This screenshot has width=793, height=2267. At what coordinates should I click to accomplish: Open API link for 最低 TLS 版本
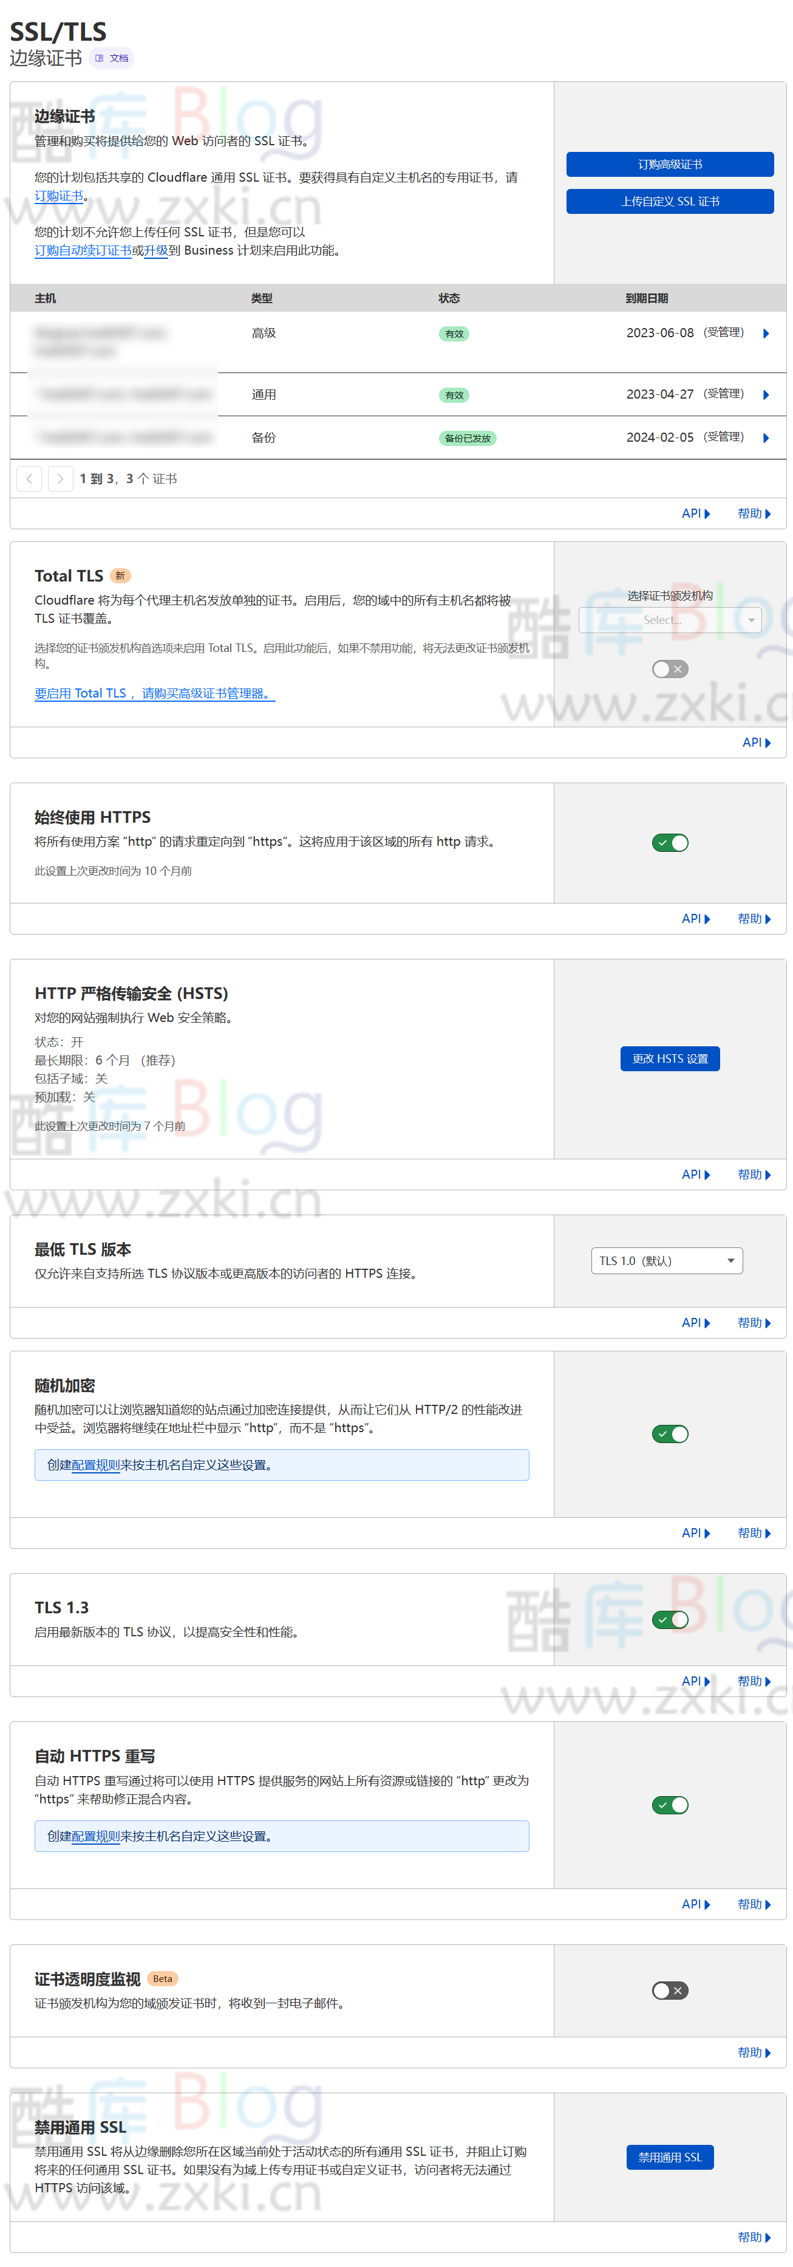click(695, 1323)
